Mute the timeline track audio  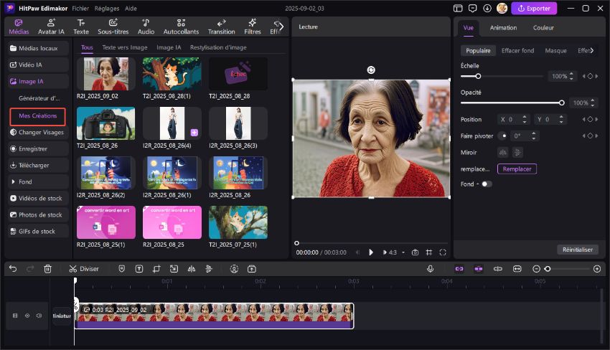pos(39,316)
